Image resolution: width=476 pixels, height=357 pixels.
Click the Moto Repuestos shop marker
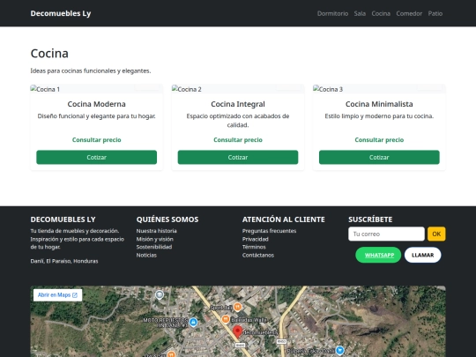pyautogui.click(x=193, y=322)
